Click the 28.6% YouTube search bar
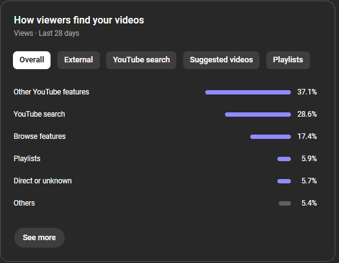Screen dimensions: 339x263 point(258,115)
